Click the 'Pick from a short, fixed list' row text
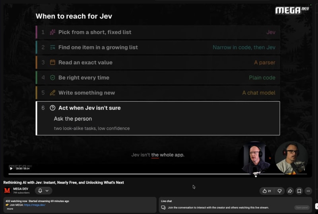Image resolution: width=318 pixels, height=214 pixels. pyautogui.click(x=95, y=32)
